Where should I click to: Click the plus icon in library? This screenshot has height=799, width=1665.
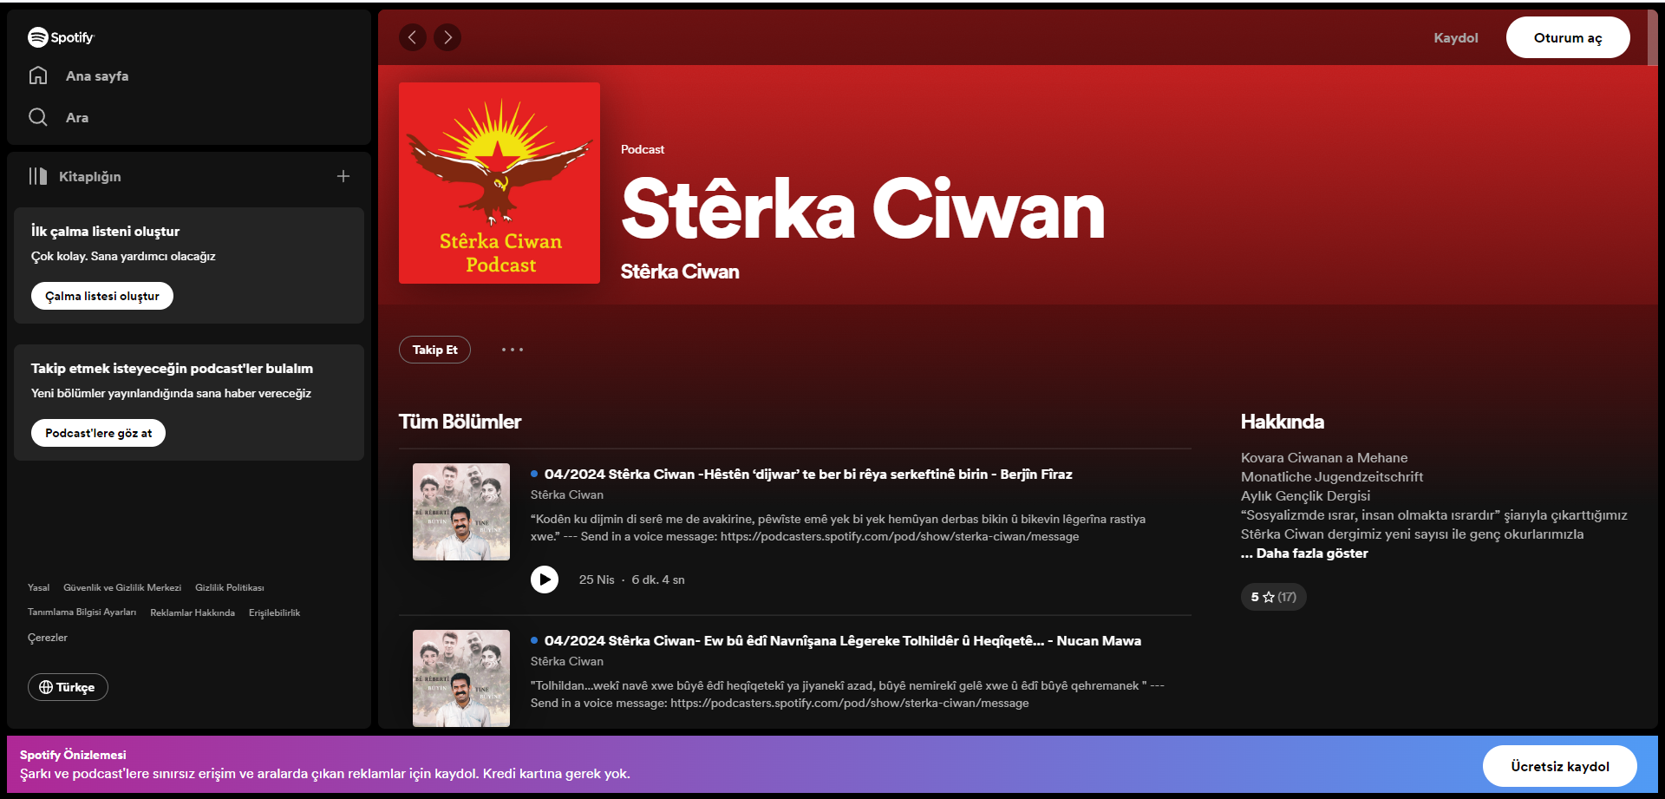343,176
